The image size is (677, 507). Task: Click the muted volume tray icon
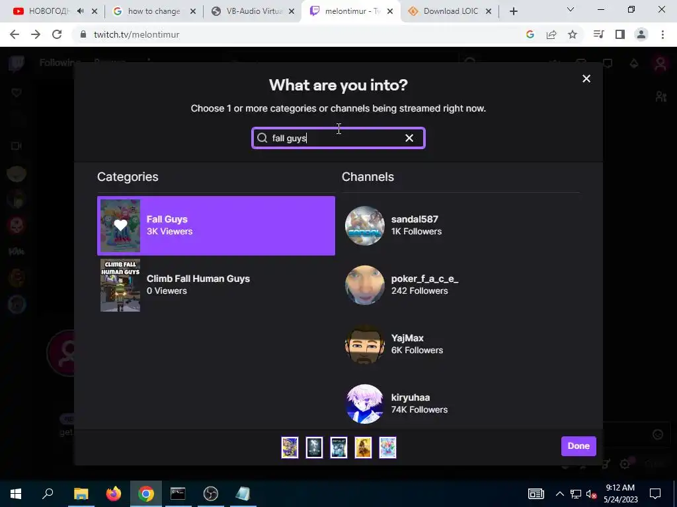tap(592, 494)
